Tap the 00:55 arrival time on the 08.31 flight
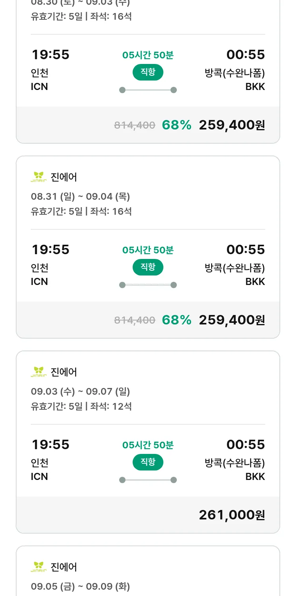This screenshot has height=596, width=296. [245, 249]
